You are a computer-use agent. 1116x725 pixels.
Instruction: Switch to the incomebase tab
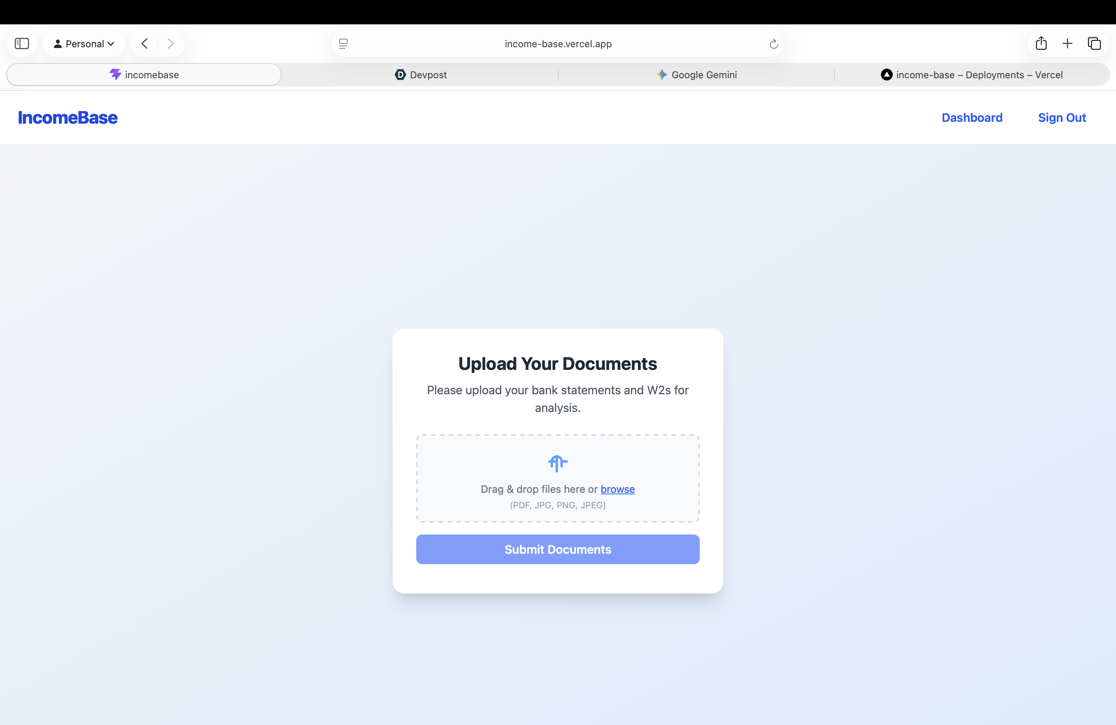coord(144,75)
